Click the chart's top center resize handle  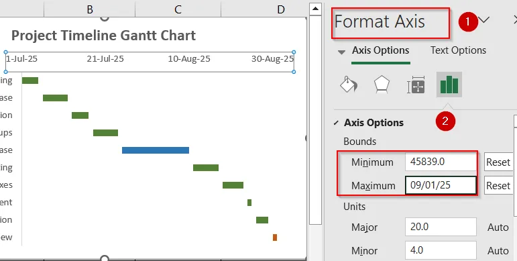pos(105,18)
